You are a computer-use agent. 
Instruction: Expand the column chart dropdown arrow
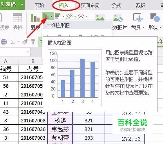pos(51,16)
